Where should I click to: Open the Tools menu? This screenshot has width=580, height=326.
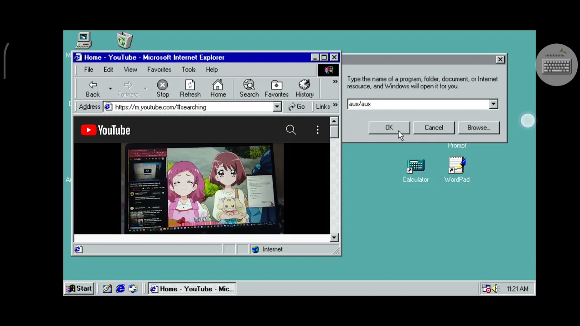pyautogui.click(x=188, y=70)
